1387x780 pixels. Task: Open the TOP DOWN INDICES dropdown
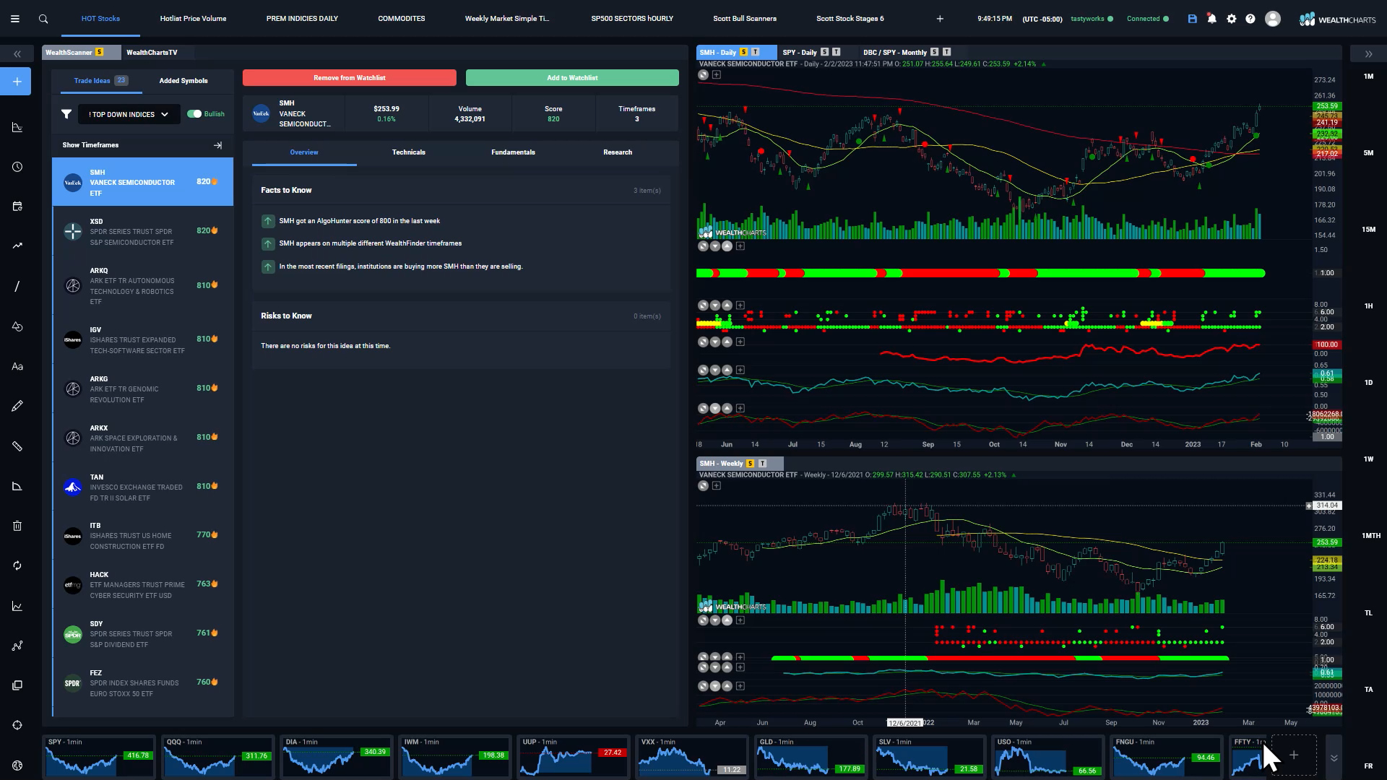coord(129,114)
